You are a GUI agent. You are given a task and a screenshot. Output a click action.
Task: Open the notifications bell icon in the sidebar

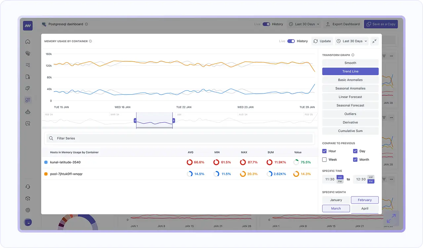point(28,88)
